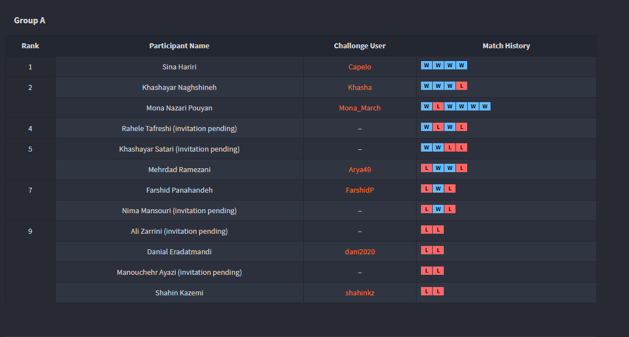Click the W badge in Nima Mansouri's history
629x337 pixels.
point(438,209)
